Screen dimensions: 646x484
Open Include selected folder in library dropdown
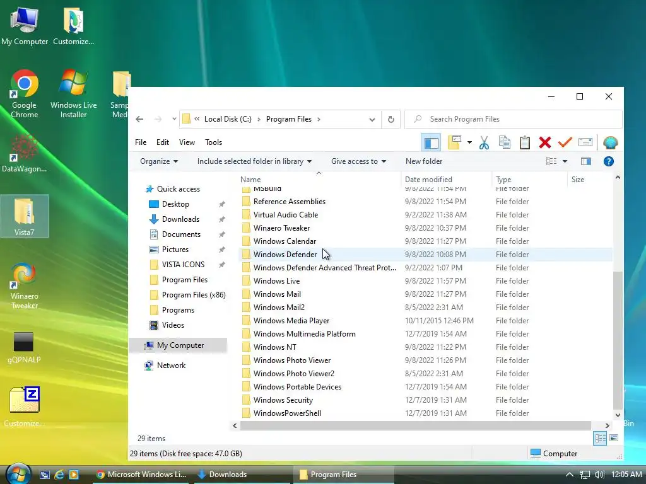pyautogui.click(x=254, y=161)
